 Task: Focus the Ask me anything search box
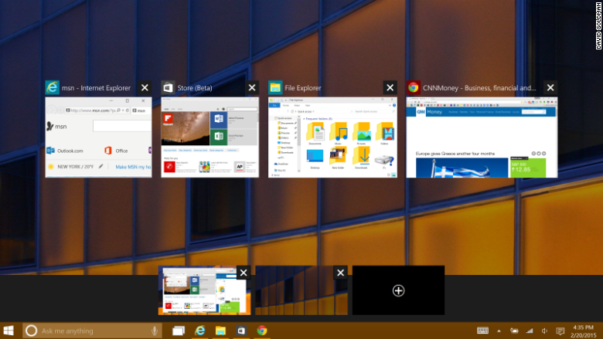click(92, 331)
